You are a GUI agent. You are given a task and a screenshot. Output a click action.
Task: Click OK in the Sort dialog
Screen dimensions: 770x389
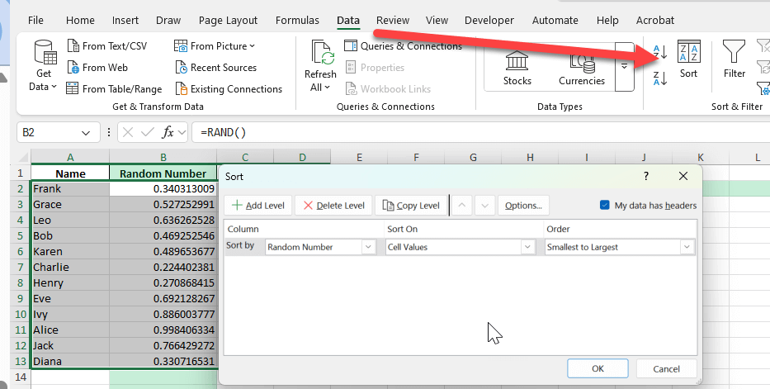click(x=598, y=368)
